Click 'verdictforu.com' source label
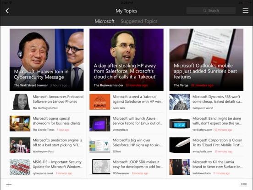The height and width of the screenshot is (190, 253). (x=202, y=130)
